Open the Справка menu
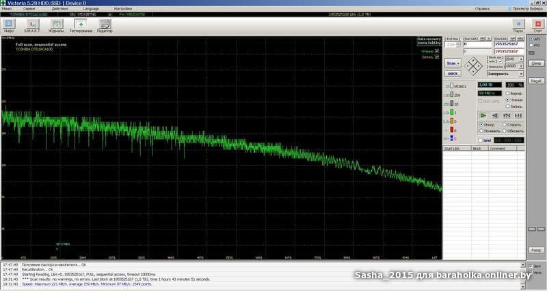 point(482,9)
